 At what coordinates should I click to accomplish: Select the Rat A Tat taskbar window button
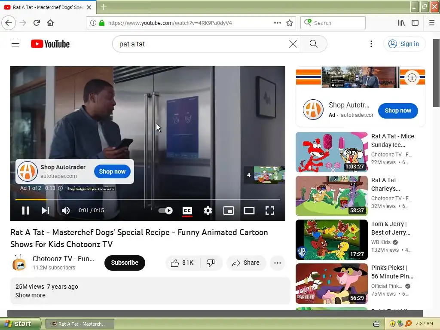click(79, 324)
